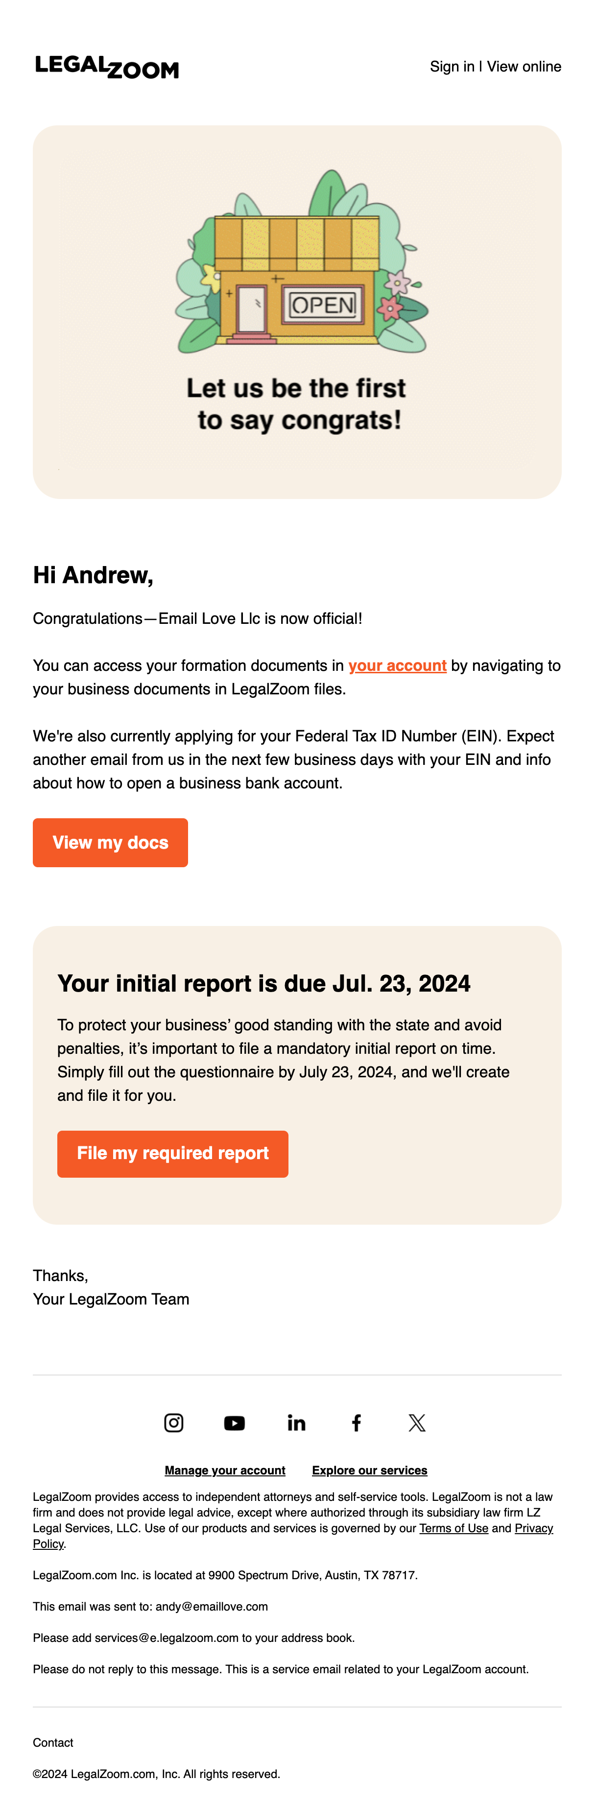Click the OPEN storefront illustration
The height and width of the screenshot is (1803, 598).
click(x=301, y=262)
